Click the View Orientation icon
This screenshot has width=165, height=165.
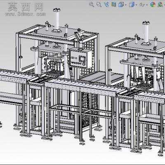[121, 5]
